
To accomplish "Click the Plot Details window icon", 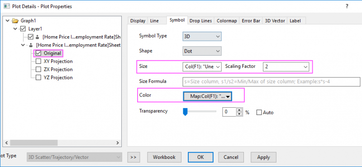I will pyautogui.click(x=6, y=6).
